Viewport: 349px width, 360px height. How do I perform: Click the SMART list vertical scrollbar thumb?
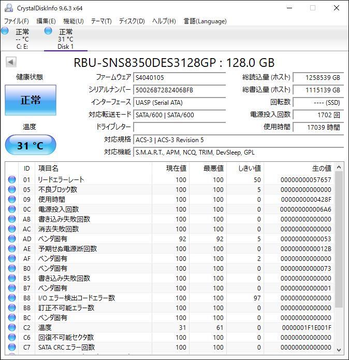(339, 240)
